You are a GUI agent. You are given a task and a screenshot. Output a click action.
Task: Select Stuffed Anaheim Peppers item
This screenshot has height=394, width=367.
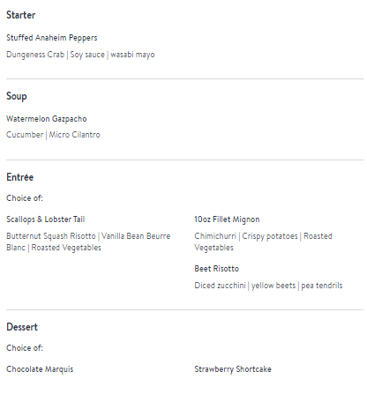(52, 38)
